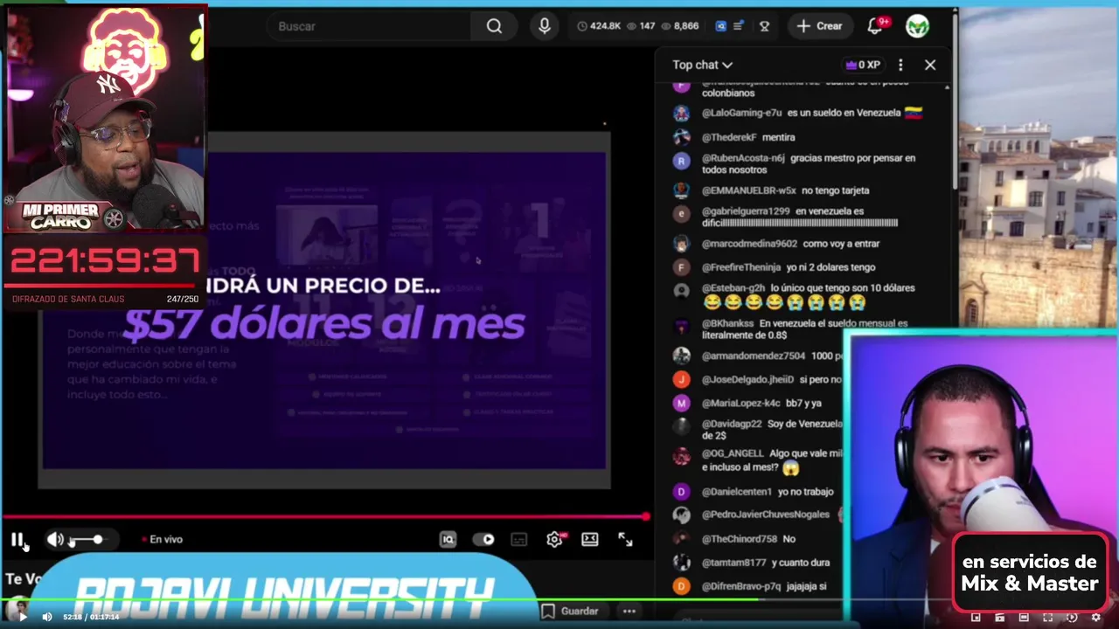
Task: Open miniplayer icon in outer player
Action: pos(976,618)
